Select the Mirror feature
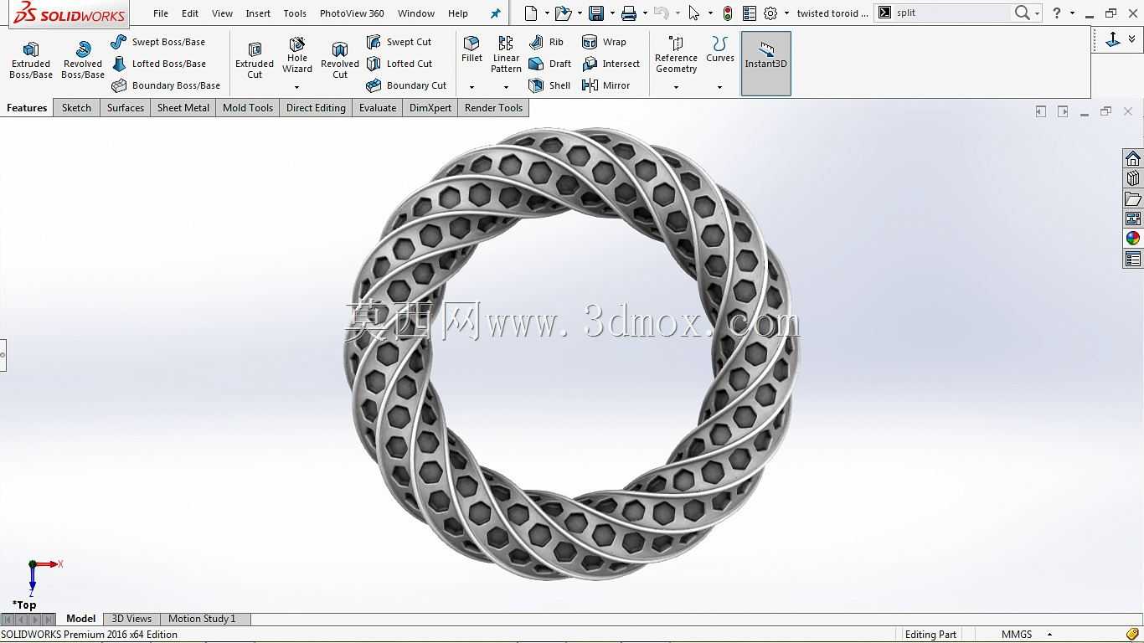The width and height of the screenshot is (1144, 643). pos(606,85)
